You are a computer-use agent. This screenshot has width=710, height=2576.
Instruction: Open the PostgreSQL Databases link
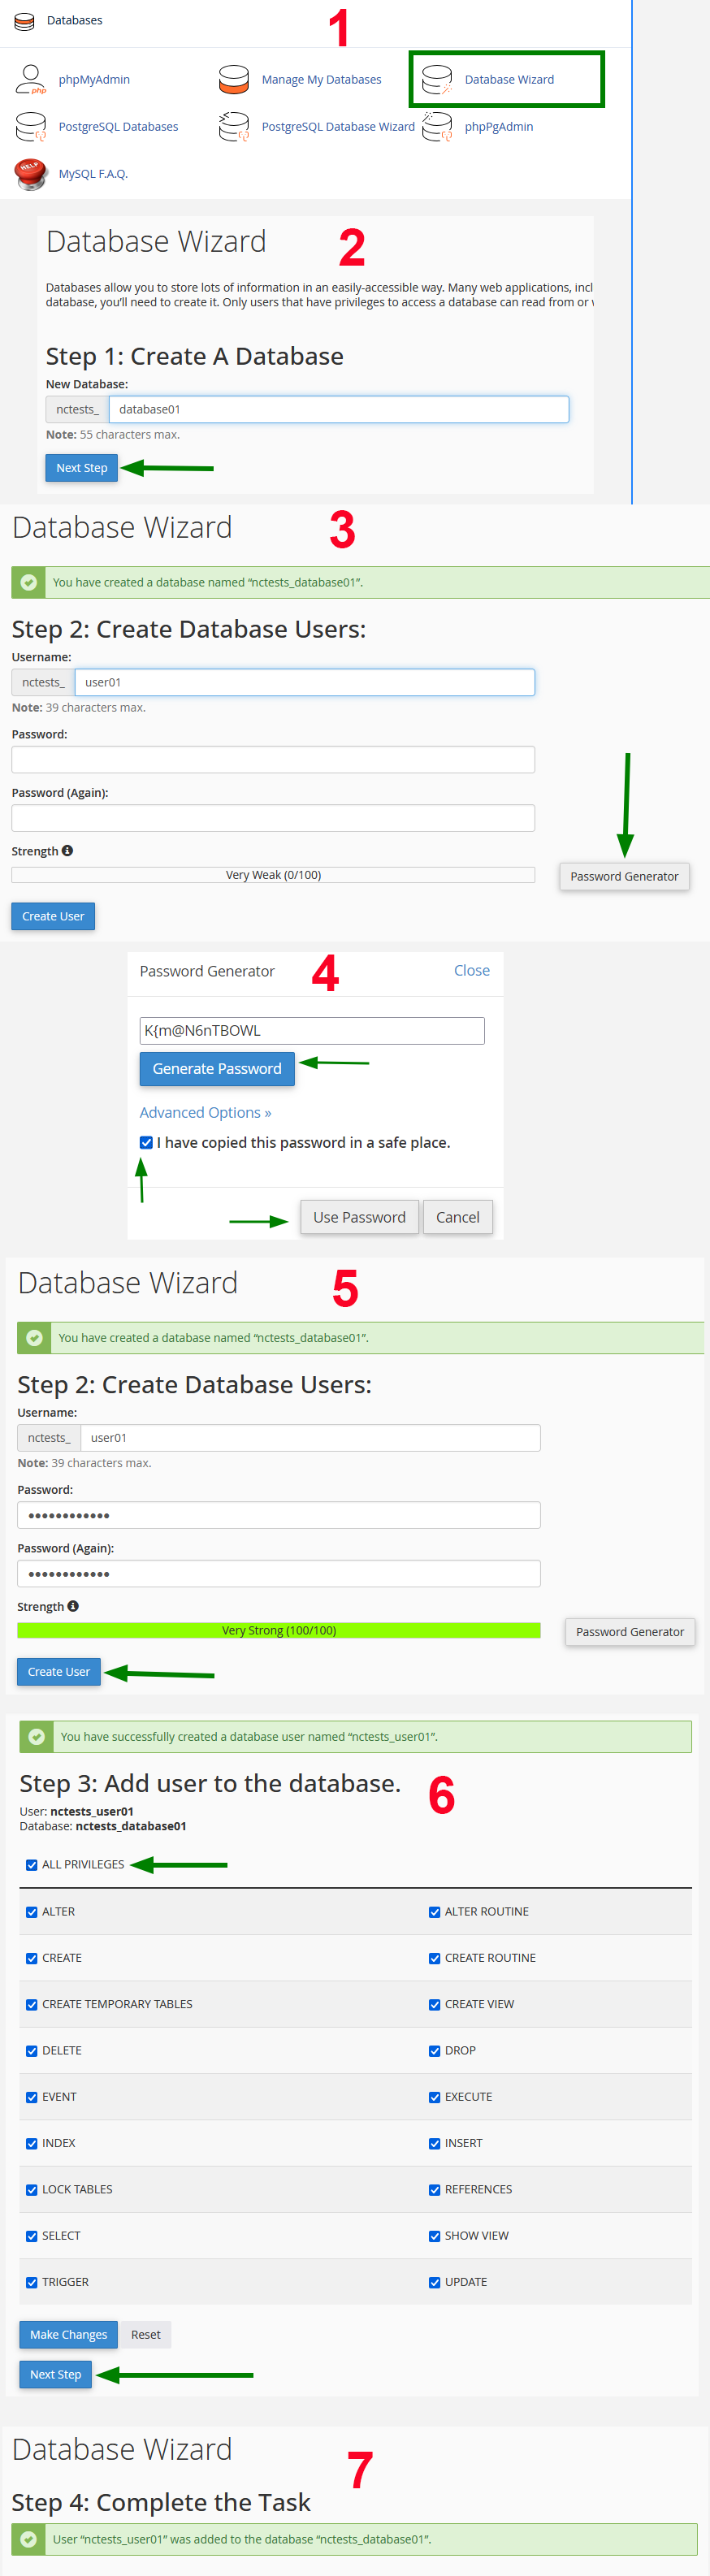118,127
